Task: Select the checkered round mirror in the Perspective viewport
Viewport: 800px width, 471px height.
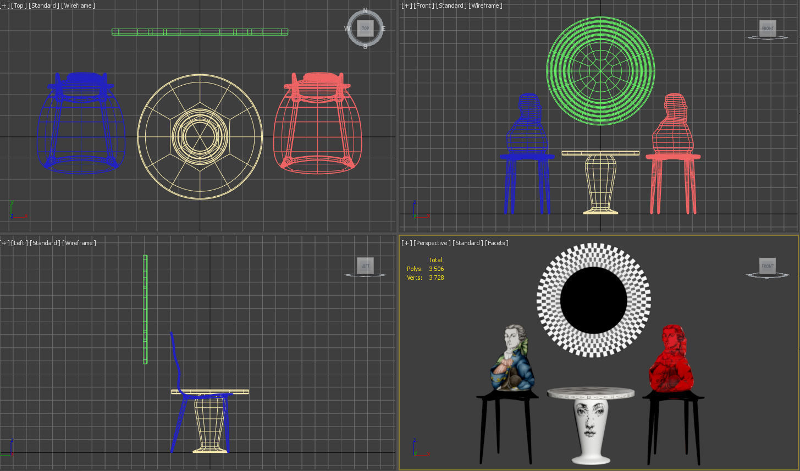Action: pyautogui.click(x=594, y=301)
